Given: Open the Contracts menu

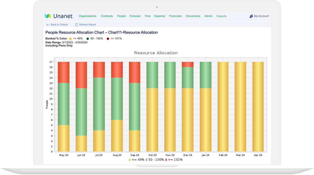Looking at the screenshot, I should (x=107, y=16).
